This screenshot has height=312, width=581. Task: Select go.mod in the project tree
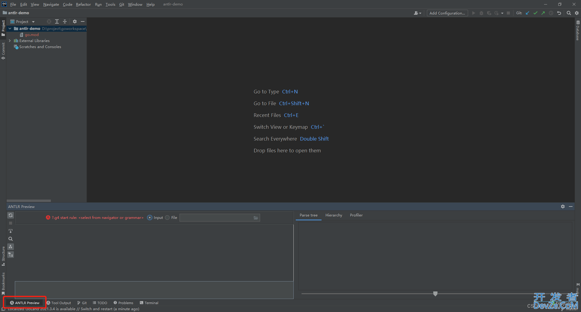32,35
